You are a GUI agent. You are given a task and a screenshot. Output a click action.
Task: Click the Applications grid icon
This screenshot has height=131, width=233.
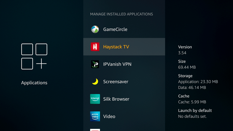pyautogui.click(x=34, y=56)
